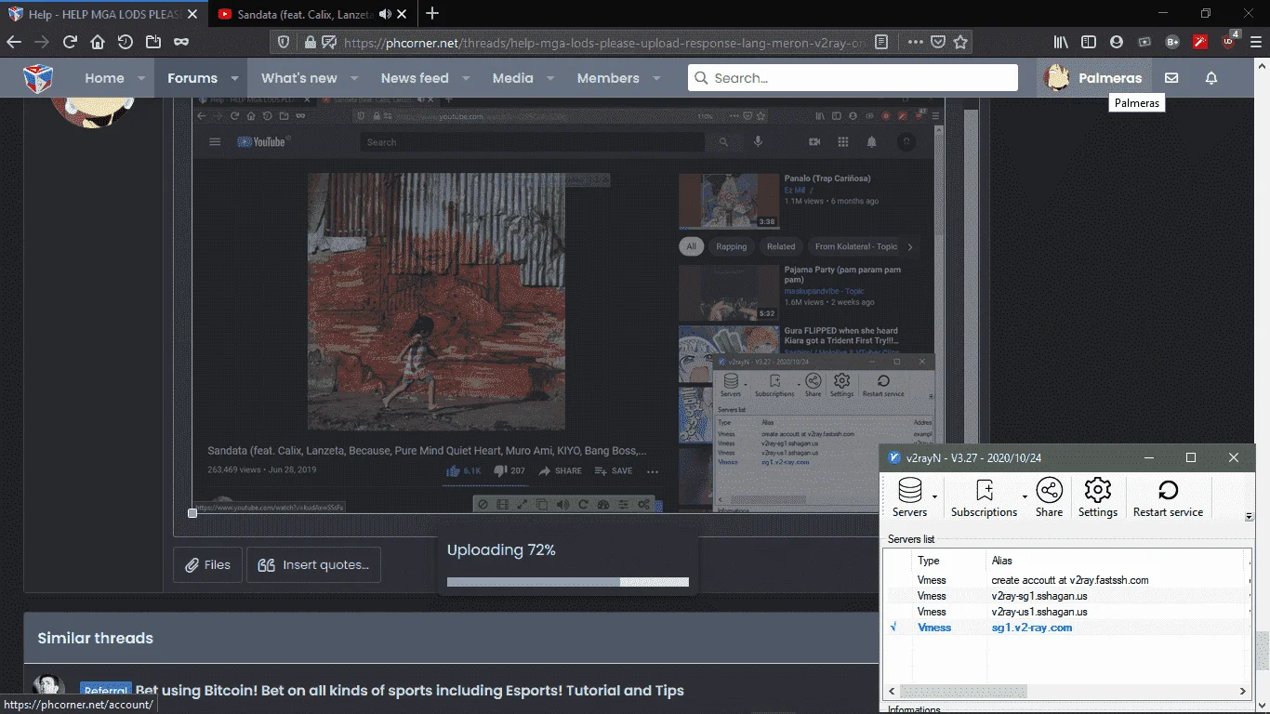Open v2rayN toolbar overflow arrow
Image resolution: width=1270 pixels, height=714 pixels.
click(1249, 516)
